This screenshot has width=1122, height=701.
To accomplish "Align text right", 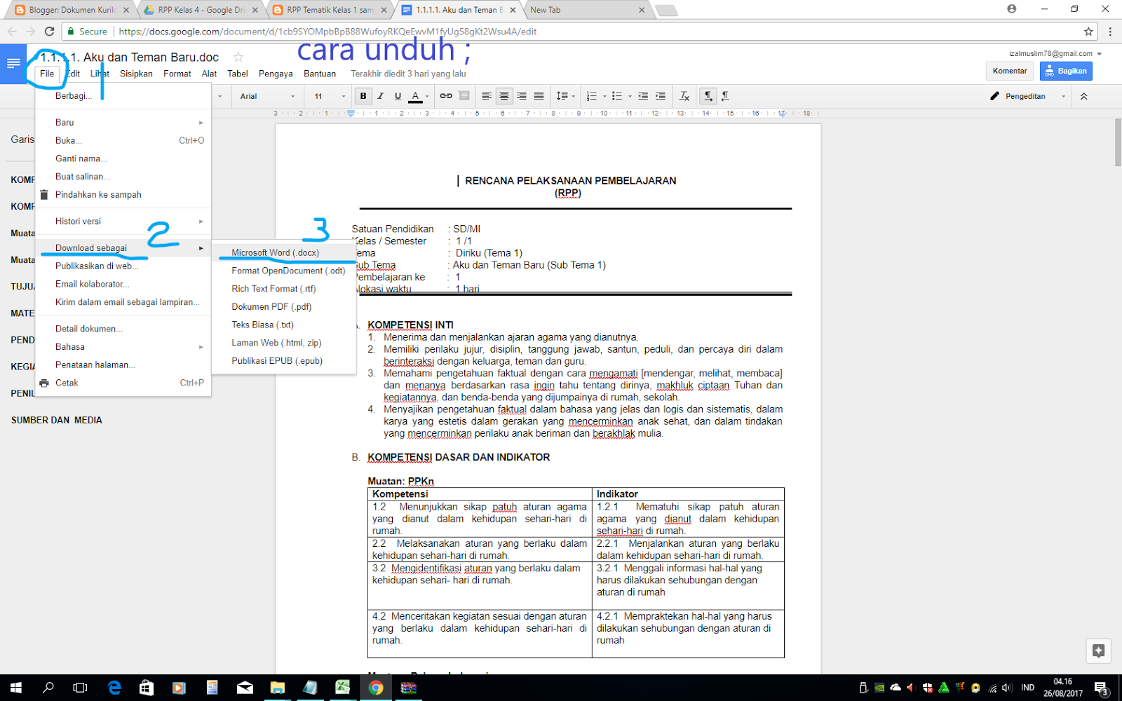I will 521,96.
